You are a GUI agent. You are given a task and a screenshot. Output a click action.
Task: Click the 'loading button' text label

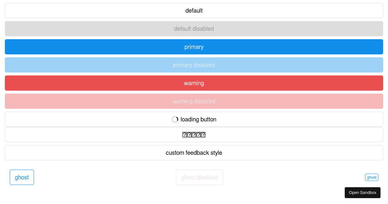(x=199, y=119)
